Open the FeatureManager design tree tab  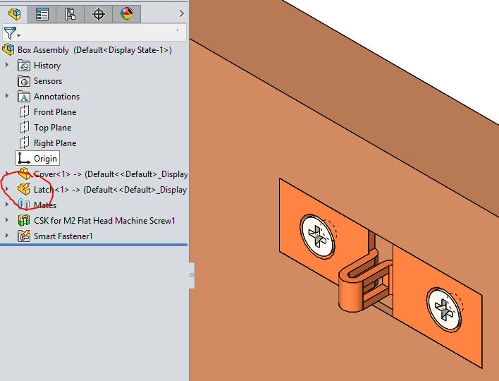coord(14,13)
